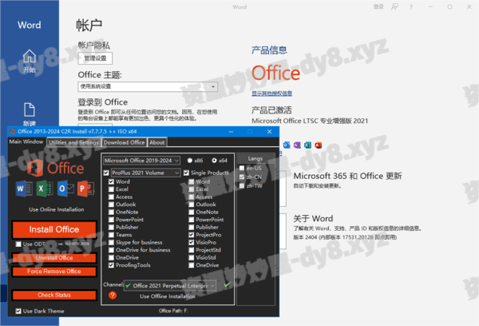
Task: Minimize the Office C2R Install window
Action: click(231, 132)
